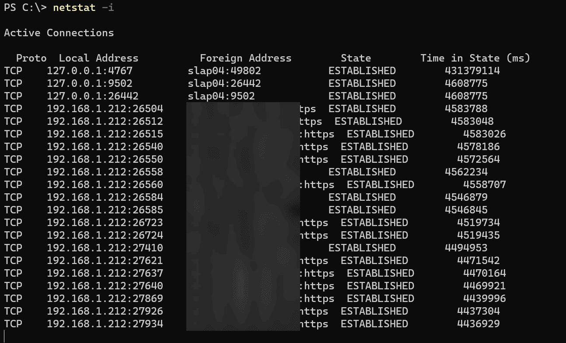Click foreign address slap04:49802
Image resolution: width=566 pixels, height=343 pixels.
coord(224,71)
